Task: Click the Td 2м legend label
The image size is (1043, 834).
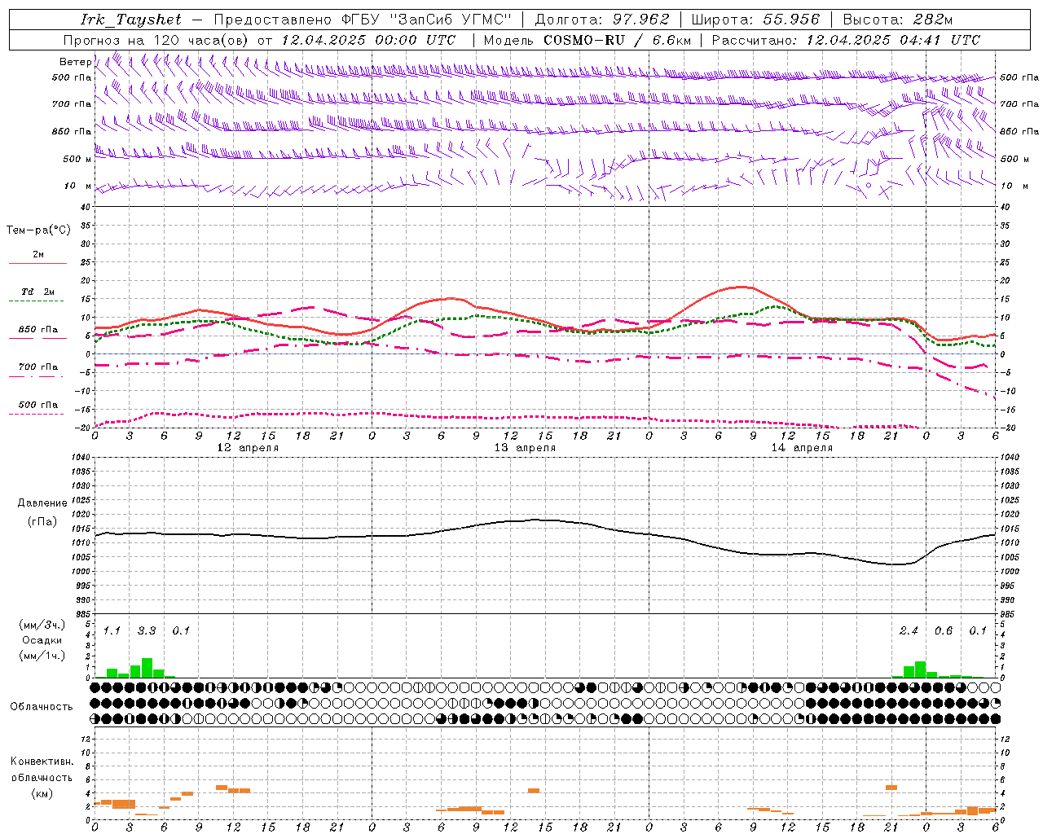Action: [38, 292]
